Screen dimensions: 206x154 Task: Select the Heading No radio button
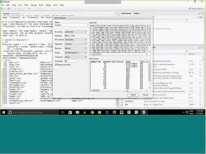71,36
